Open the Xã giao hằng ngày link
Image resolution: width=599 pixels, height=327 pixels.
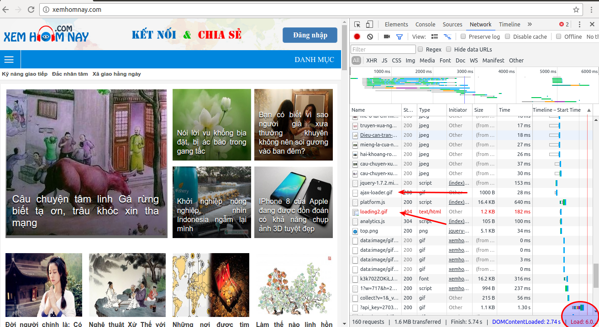116,74
